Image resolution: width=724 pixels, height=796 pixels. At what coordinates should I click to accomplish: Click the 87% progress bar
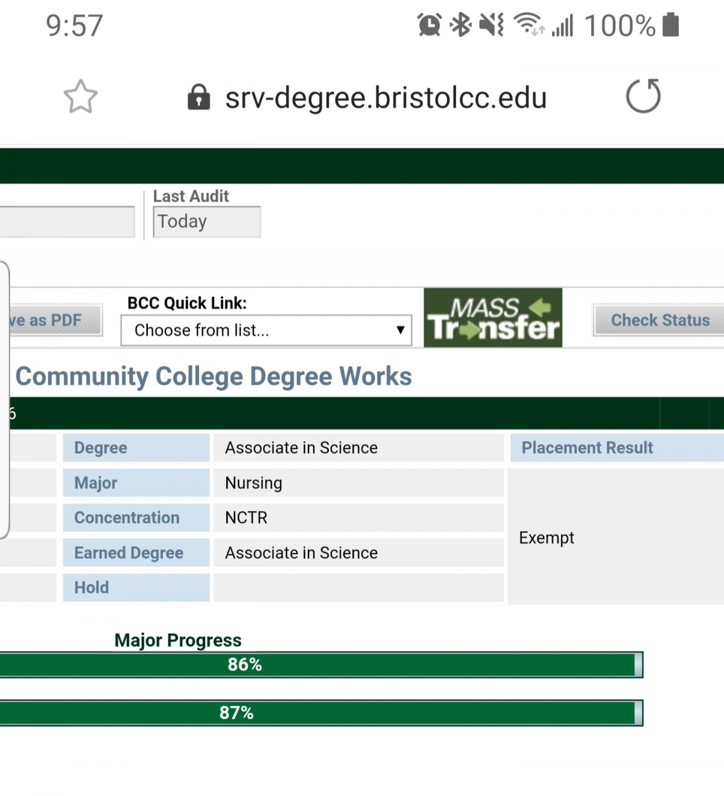[x=322, y=713]
